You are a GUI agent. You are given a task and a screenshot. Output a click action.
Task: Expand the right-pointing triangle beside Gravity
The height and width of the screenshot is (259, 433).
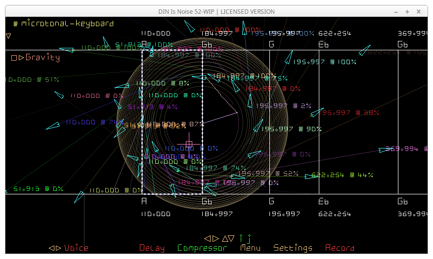point(21,58)
